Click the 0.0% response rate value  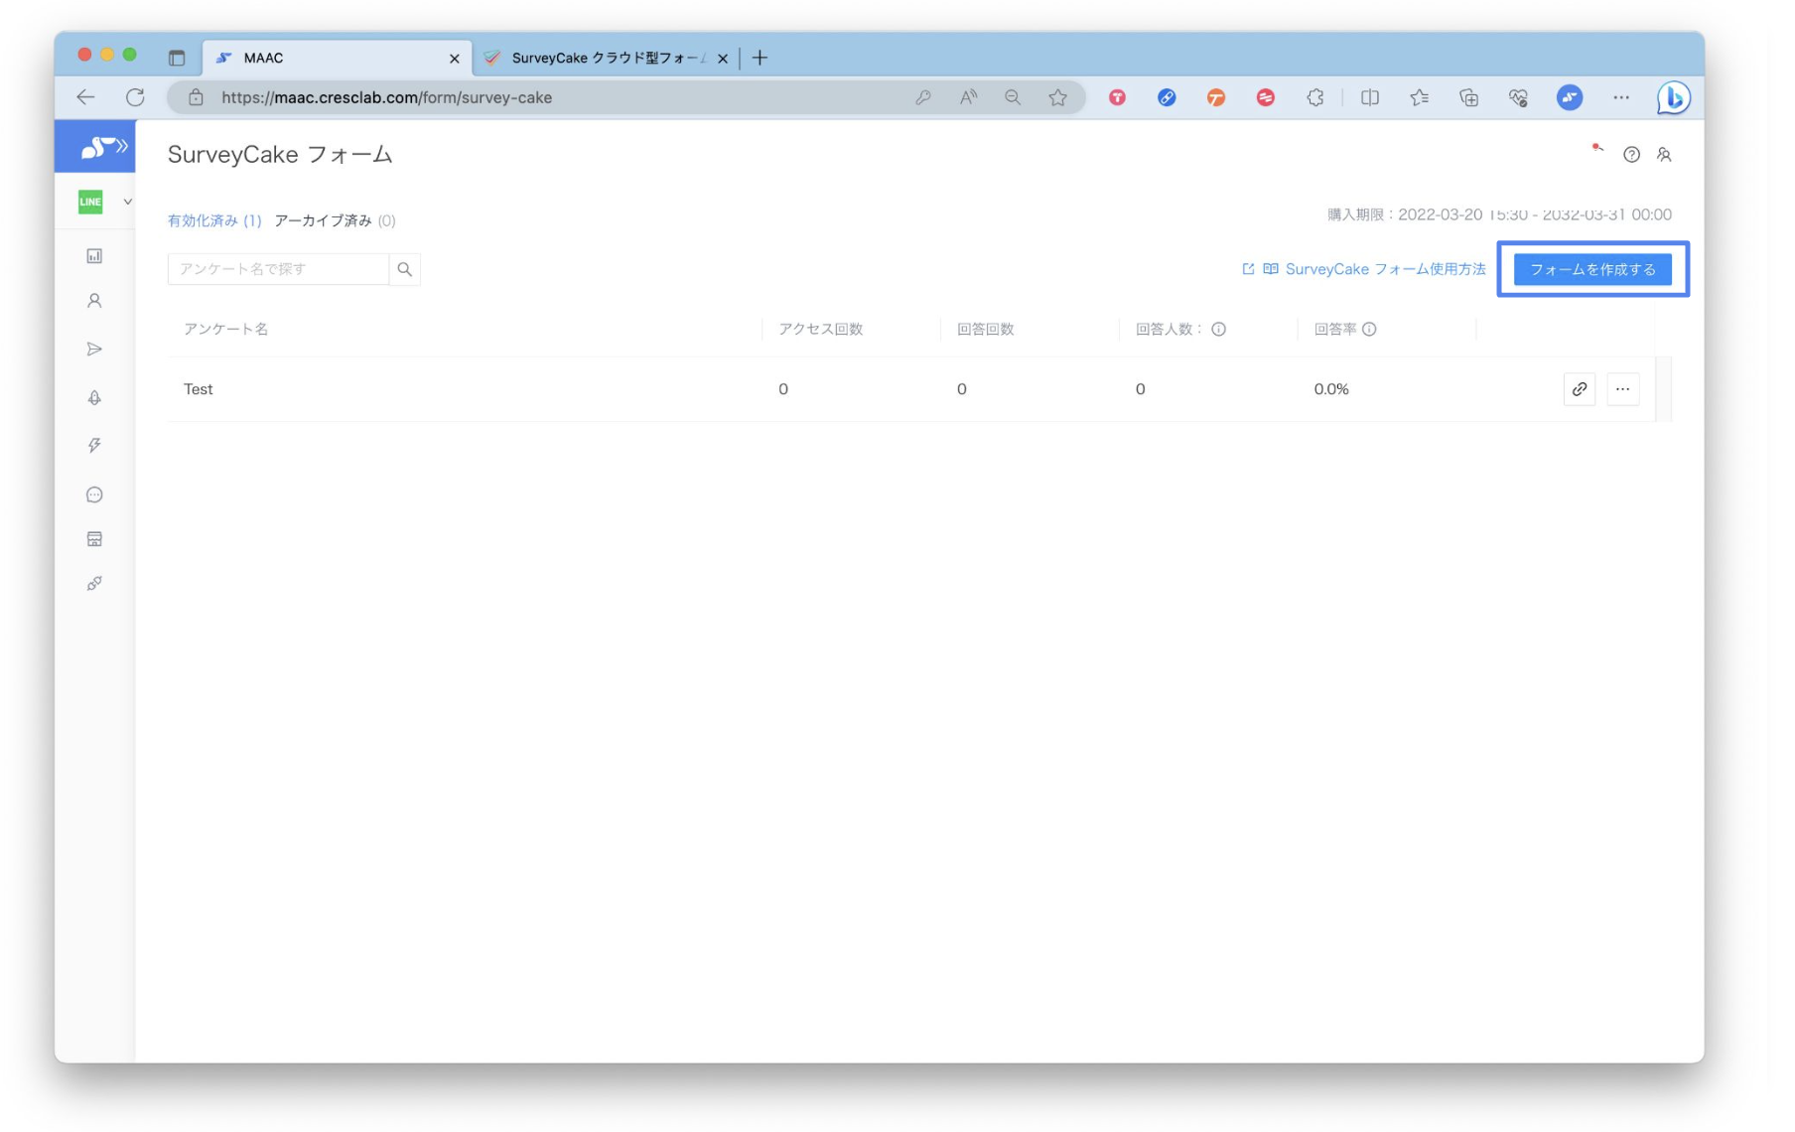[x=1331, y=389]
